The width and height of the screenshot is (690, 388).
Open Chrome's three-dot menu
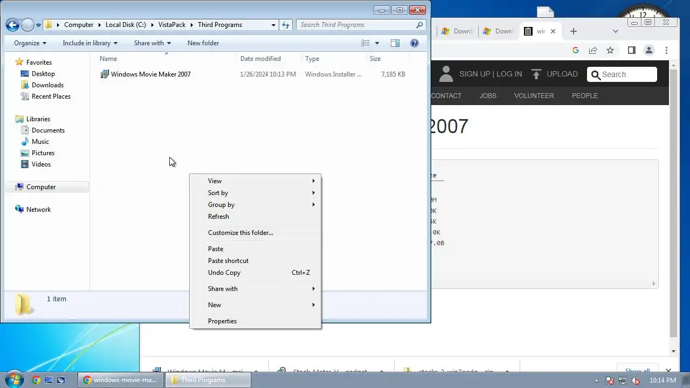click(x=667, y=50)
